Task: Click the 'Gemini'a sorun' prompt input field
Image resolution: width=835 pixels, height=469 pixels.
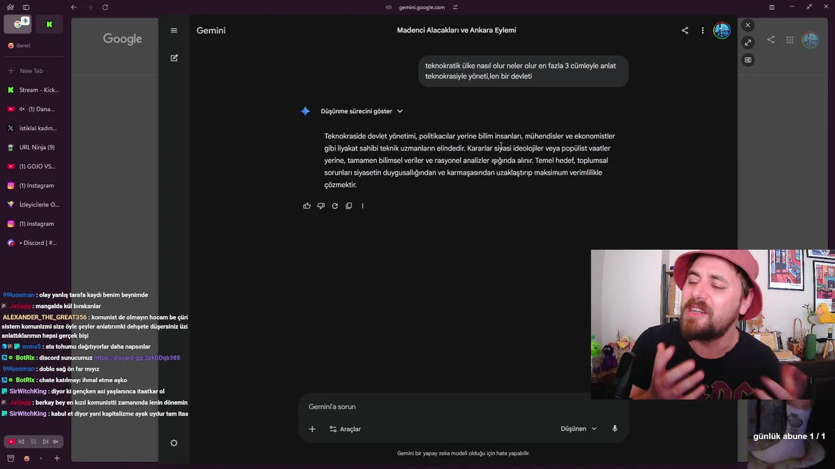Action: [x=463, y=406]
